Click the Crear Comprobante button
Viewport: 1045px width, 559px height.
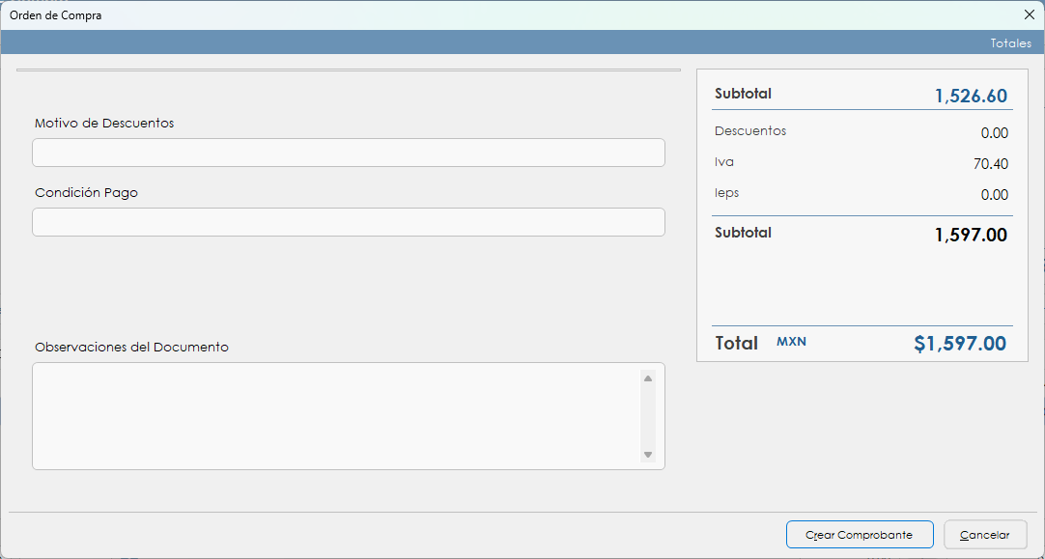coord(860,535)
